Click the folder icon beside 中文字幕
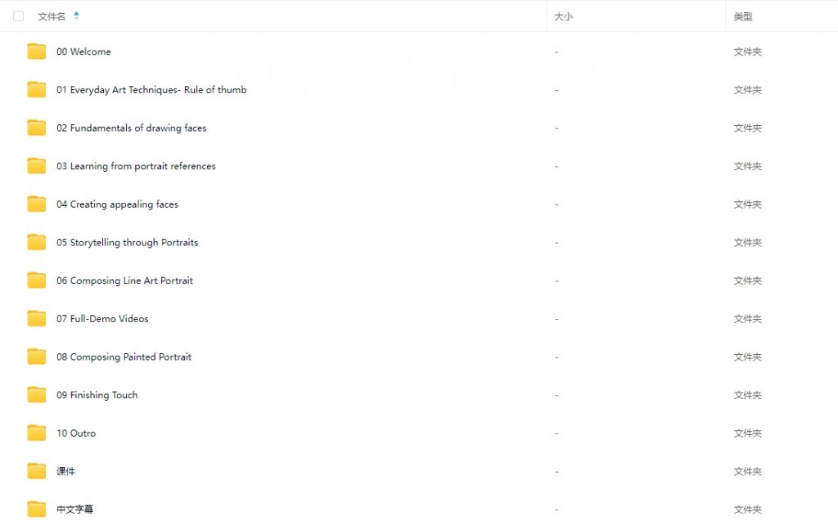Image resolution: width=838 pixels, height=525 pixels. [x=36, y=509]
